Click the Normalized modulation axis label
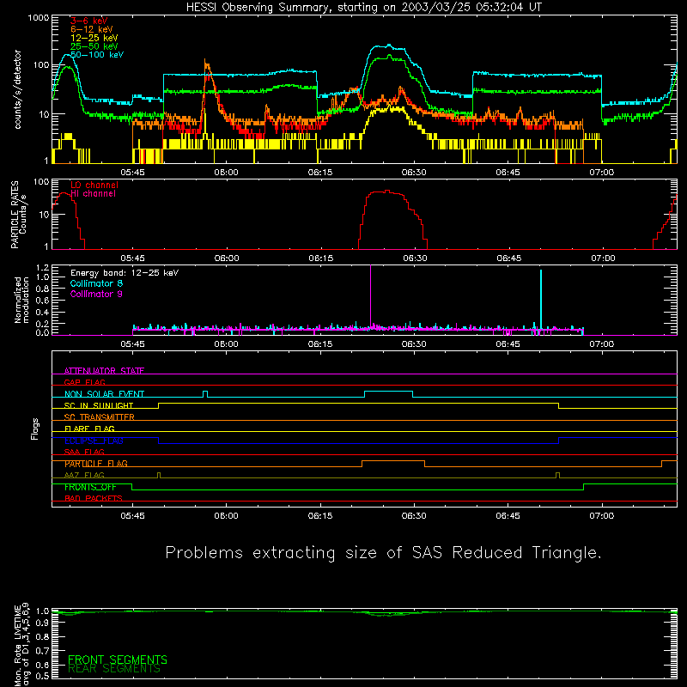This screenshot has width=687, height=687. [x=22, y=300]
